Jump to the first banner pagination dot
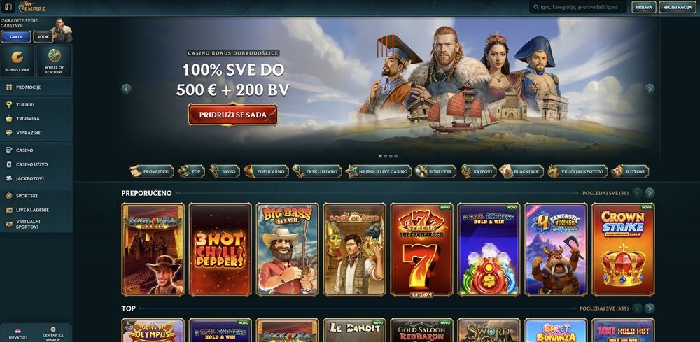This screenshot has width=700, height=342. (x=380, y=156)
